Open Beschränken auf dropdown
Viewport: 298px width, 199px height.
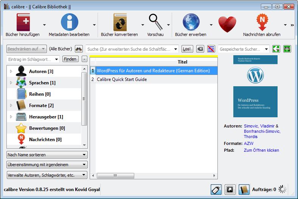pyautogui.click(x=26, y=49)
